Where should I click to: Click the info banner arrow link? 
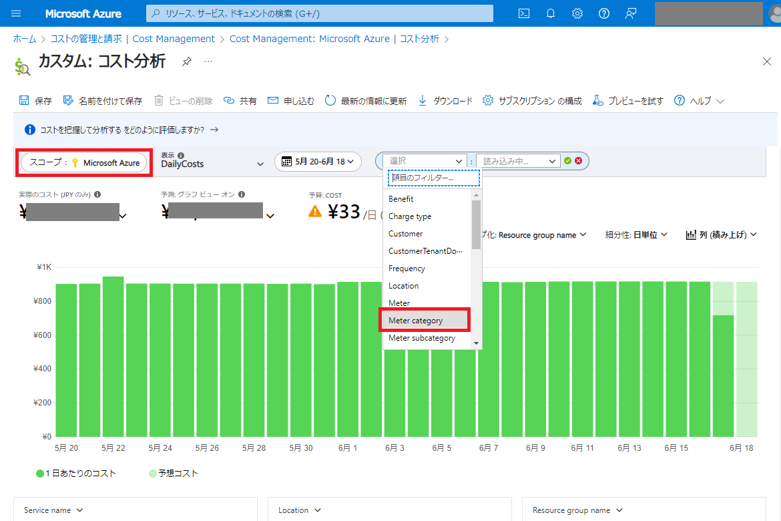pos(214,130)
